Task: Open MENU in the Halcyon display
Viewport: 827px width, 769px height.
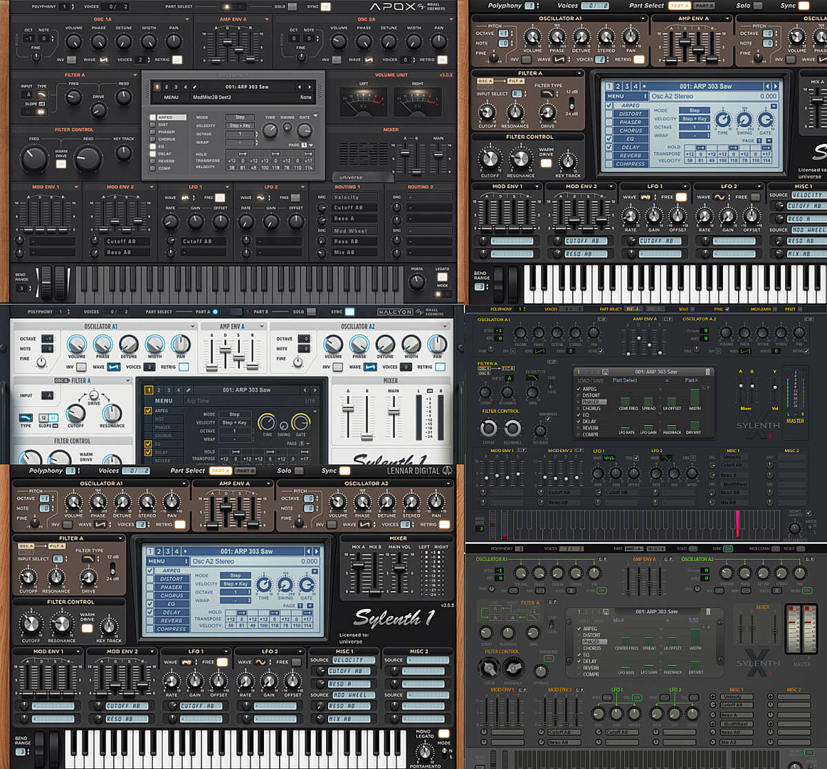Action: point(163,400)
